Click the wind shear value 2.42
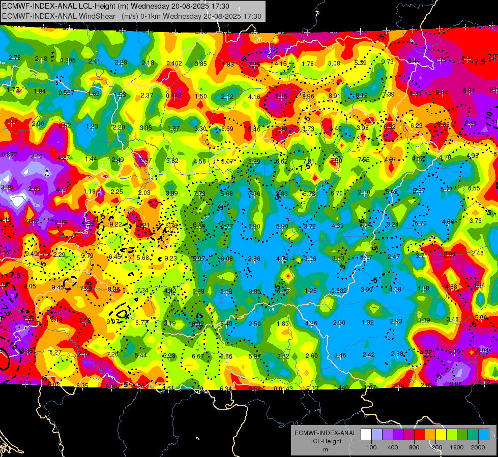 [368, 355]
